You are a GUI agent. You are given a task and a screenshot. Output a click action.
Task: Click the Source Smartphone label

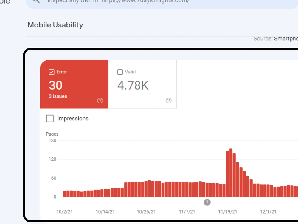tap(276, 39)
